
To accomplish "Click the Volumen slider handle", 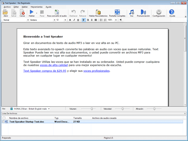I will coord(92,109).
